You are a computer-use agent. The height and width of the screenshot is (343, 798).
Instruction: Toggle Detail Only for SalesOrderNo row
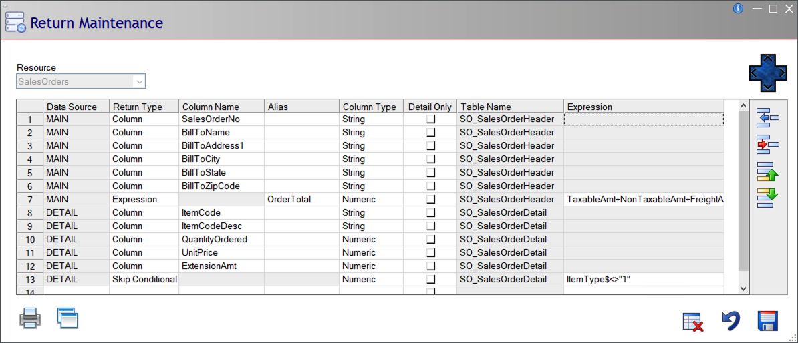point(430,119)
